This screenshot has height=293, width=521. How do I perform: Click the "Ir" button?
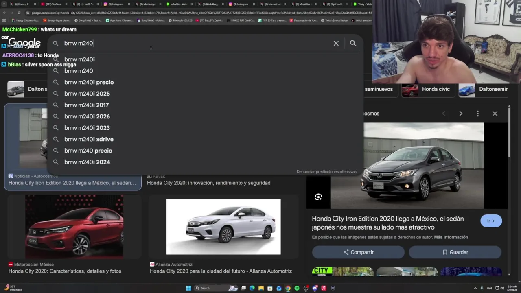point(491,221)
